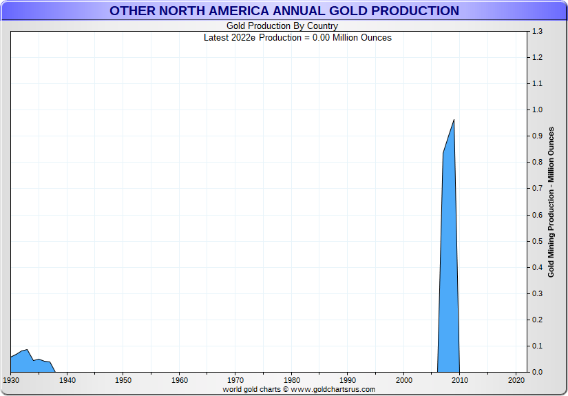The image size is (568, 396).
Task: Click the tall blue production spike near 2008
Action: (449, 275)
